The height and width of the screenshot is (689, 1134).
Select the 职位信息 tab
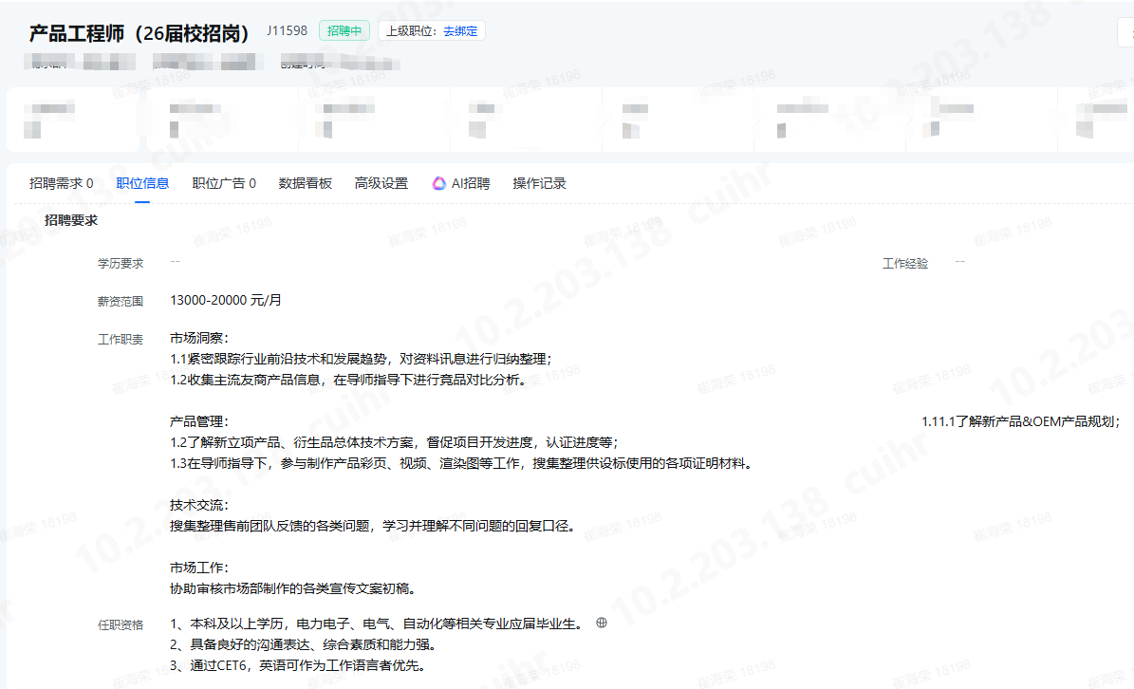pyautogui.click(x=142, y=183)
